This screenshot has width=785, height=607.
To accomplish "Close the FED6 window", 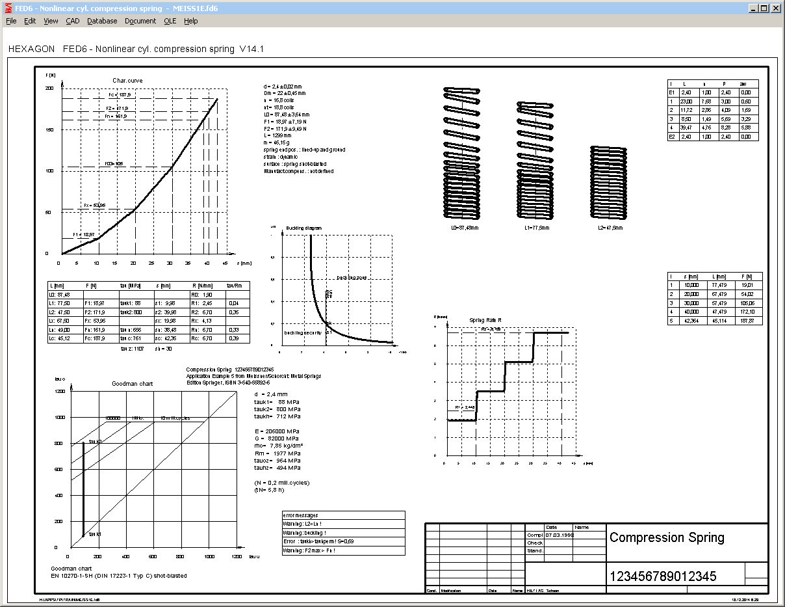I will [x=775, y=8].
